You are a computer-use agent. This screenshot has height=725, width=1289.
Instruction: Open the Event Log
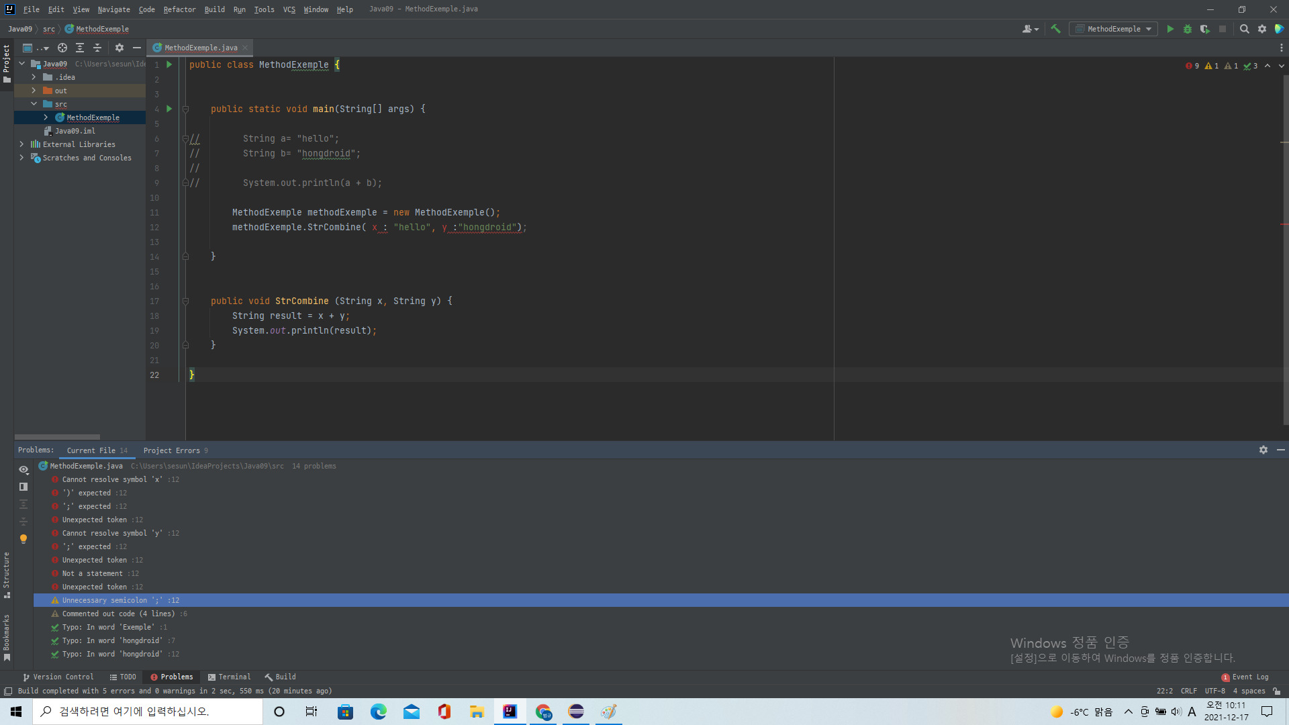(x=1245, y=677)
